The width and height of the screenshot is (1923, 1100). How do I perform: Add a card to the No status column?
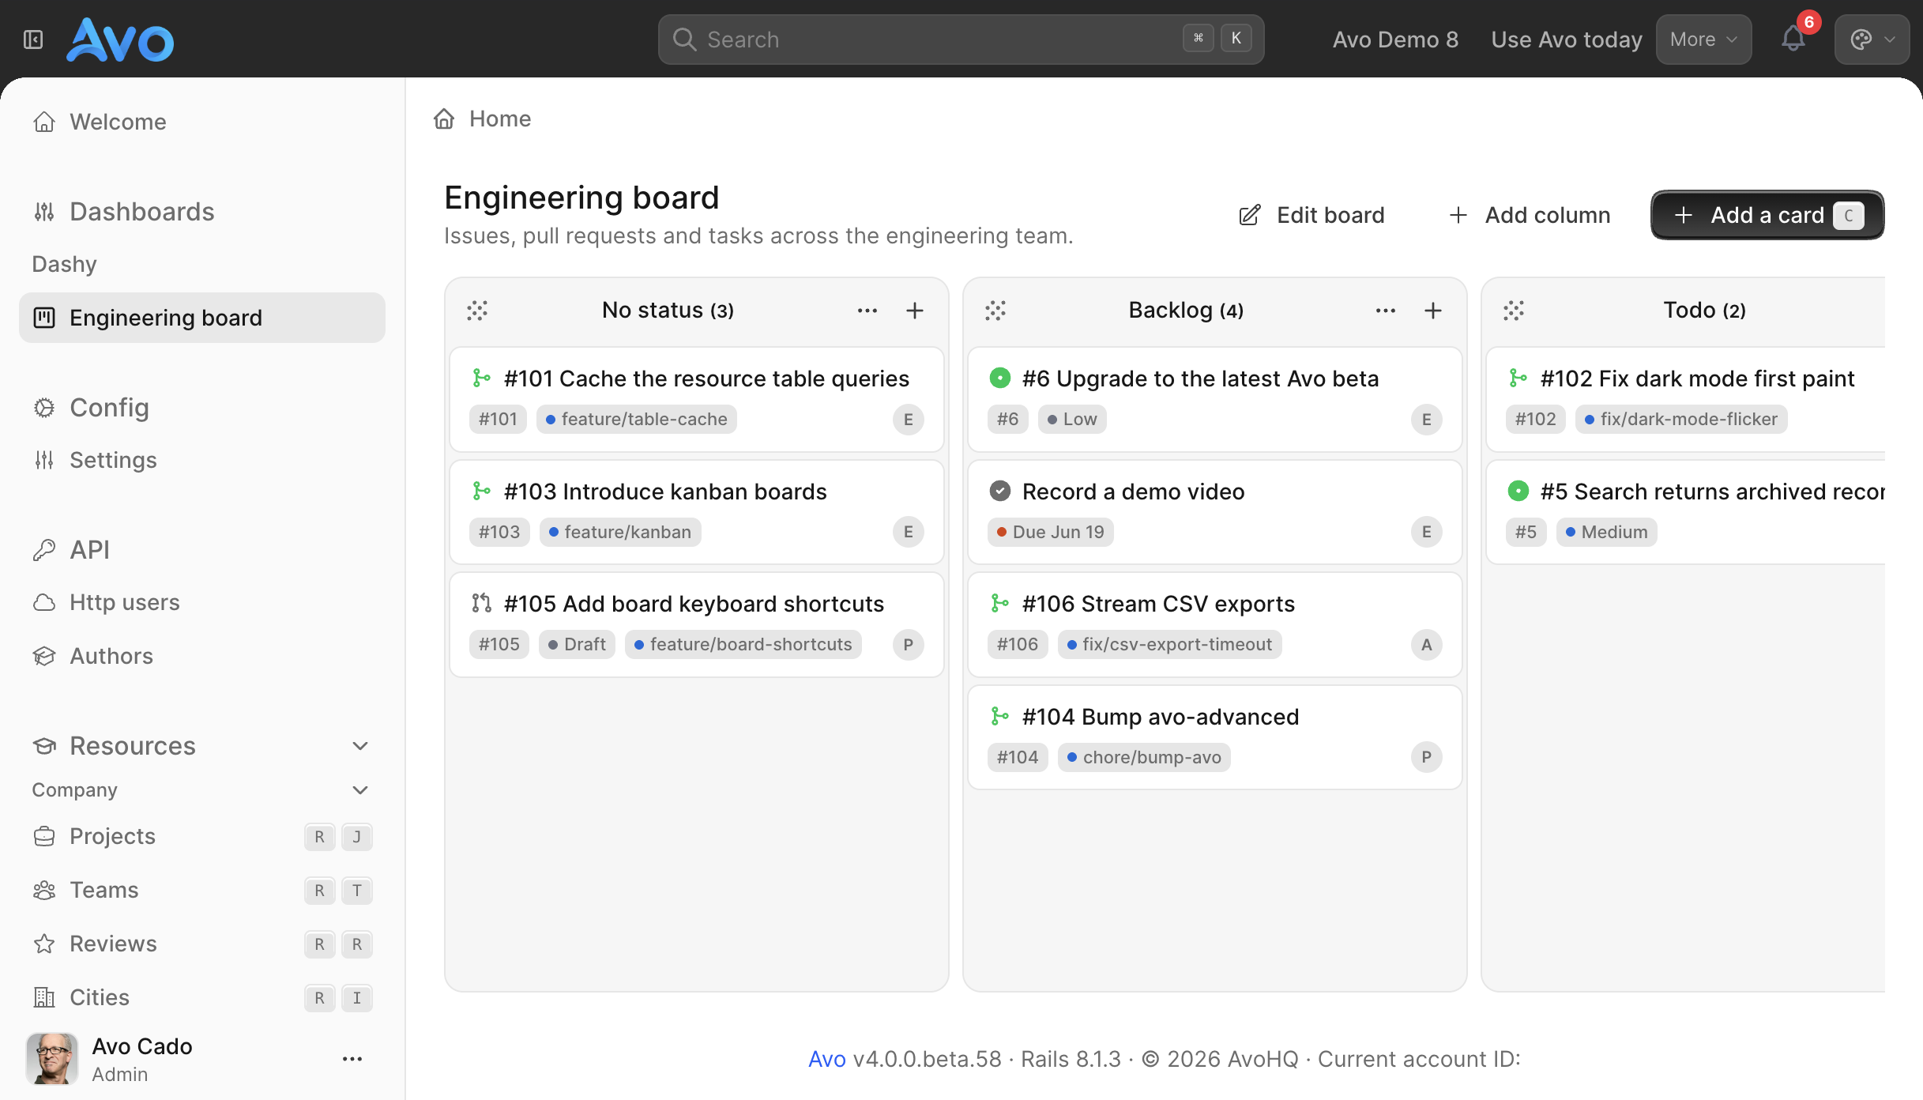[915, 311]
